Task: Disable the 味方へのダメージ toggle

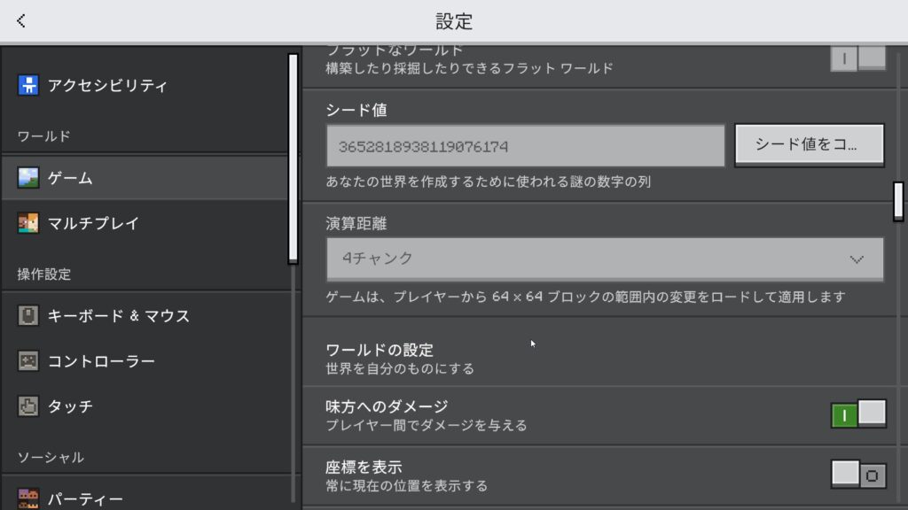Action: point(858,414)
